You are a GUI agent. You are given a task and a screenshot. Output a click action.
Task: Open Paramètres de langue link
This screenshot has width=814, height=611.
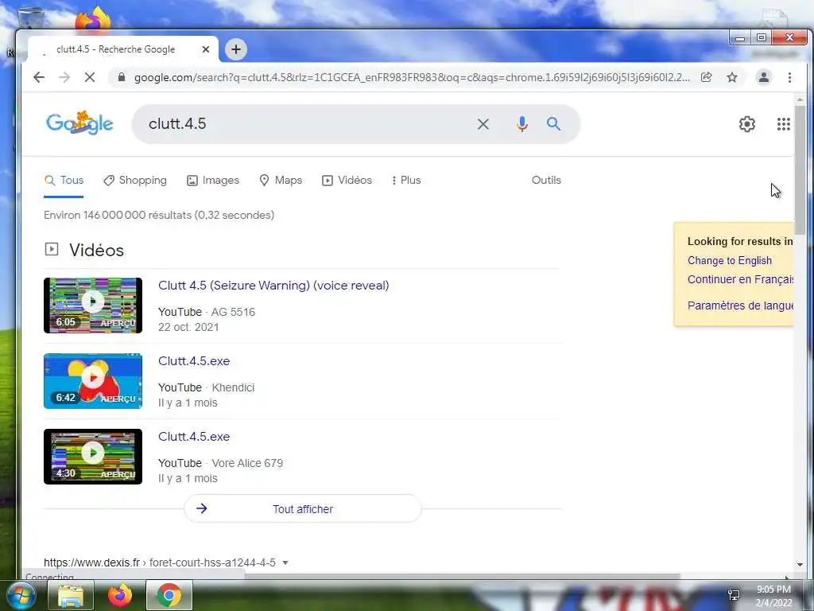pos(740,305)
